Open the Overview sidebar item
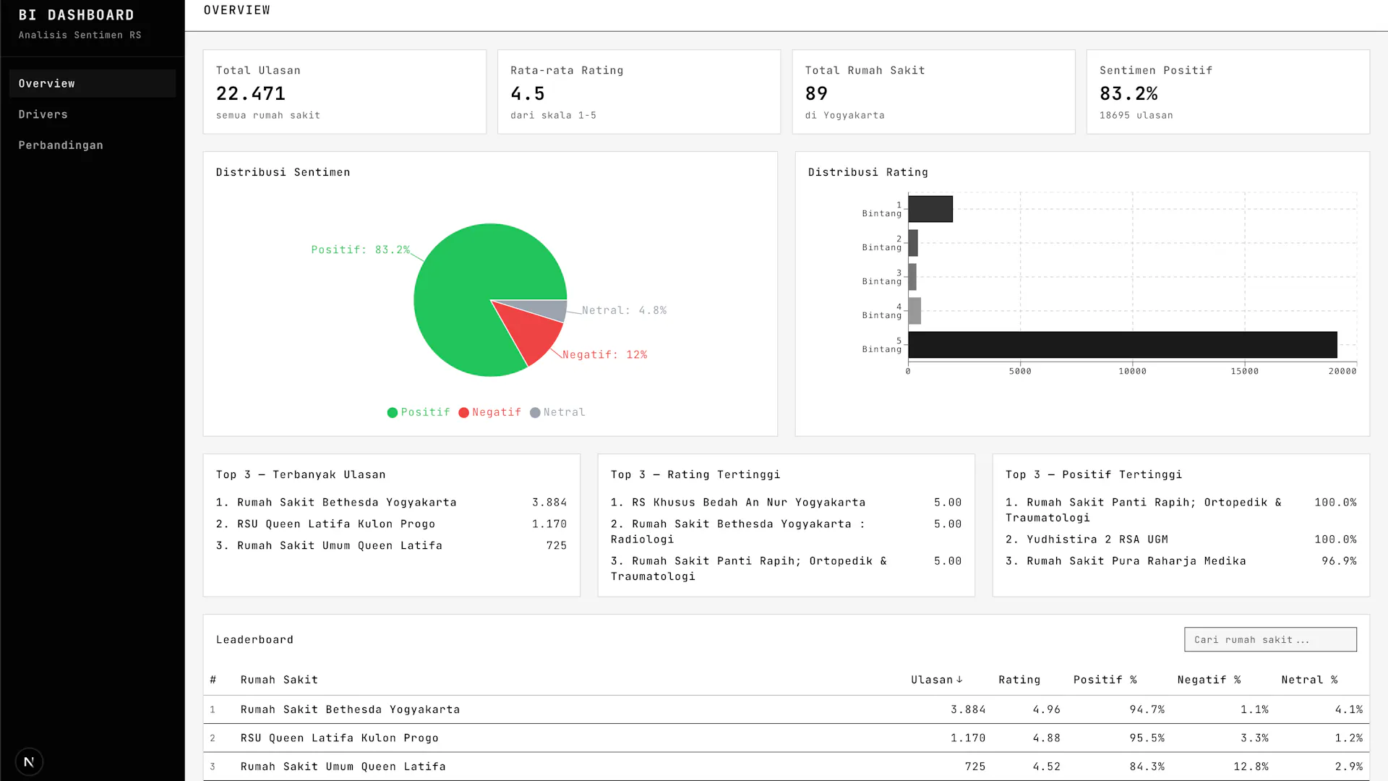 click(93, 83)
